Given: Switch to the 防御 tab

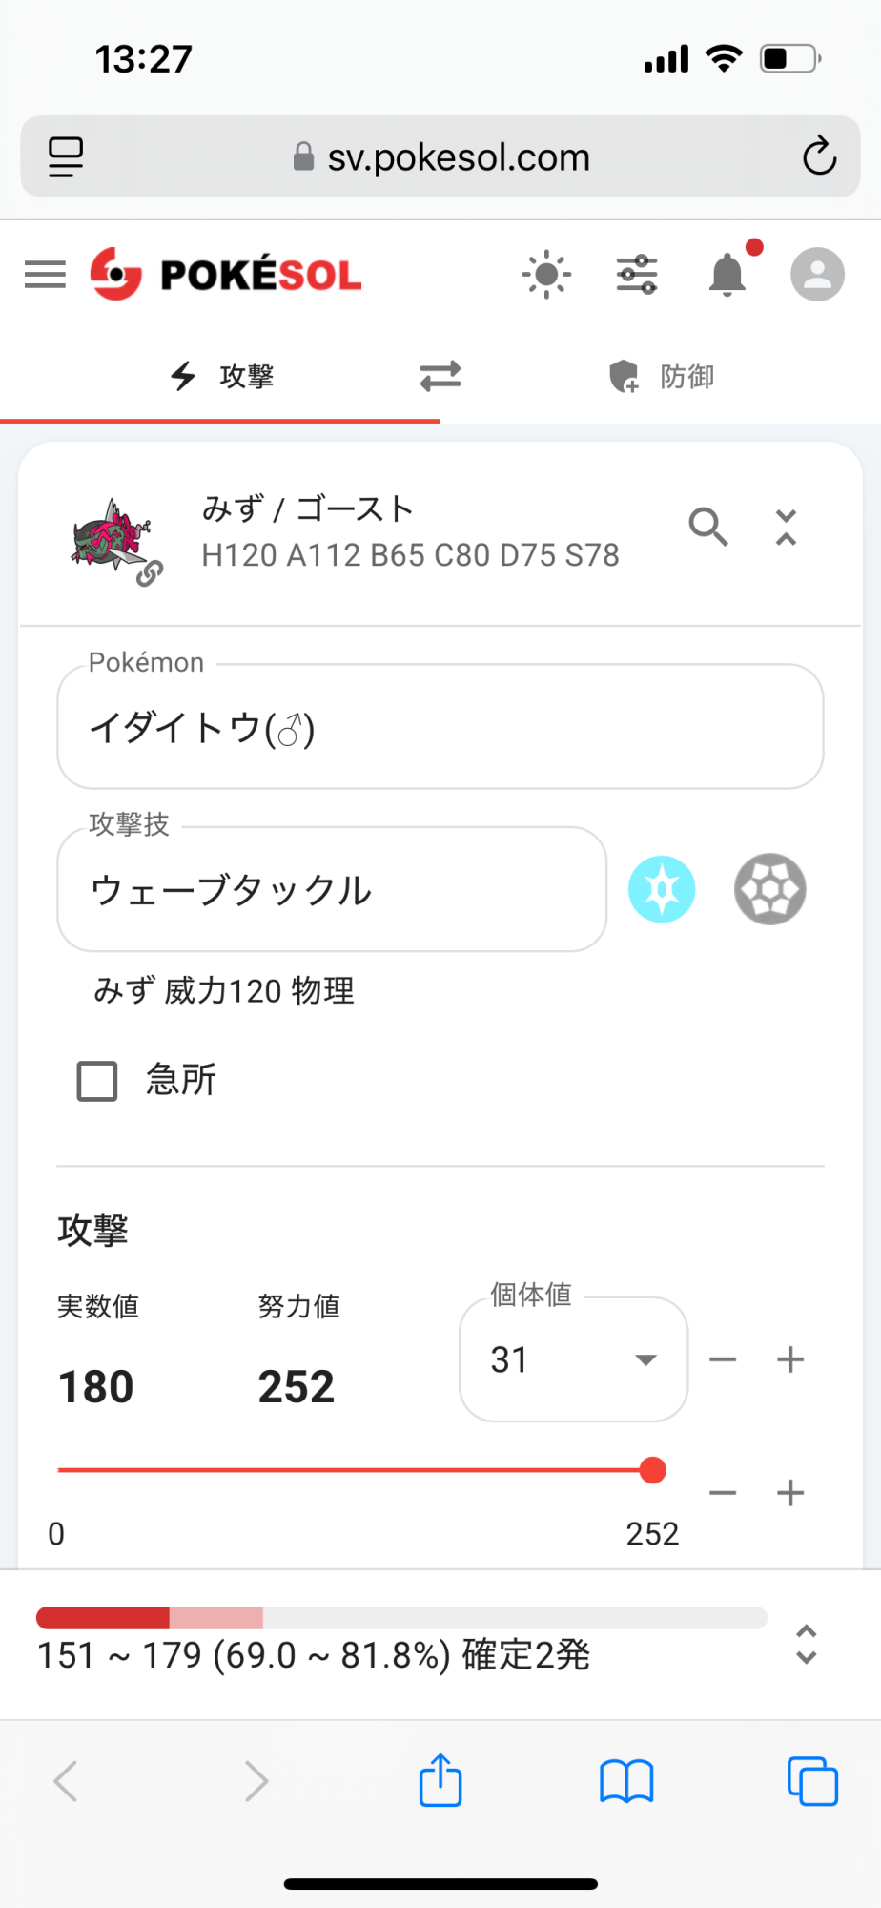Looking at the screenshot, I should pyautogui.click(x=662, y=376).
